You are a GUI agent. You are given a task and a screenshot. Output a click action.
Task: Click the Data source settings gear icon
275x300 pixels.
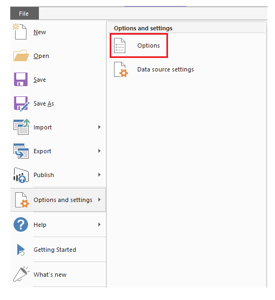tap(121, 69)
